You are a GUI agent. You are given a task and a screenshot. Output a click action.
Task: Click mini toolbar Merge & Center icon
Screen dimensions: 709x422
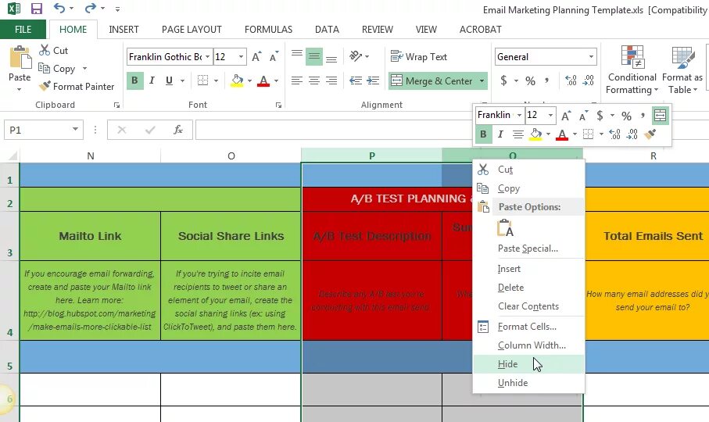click(660, 115)
